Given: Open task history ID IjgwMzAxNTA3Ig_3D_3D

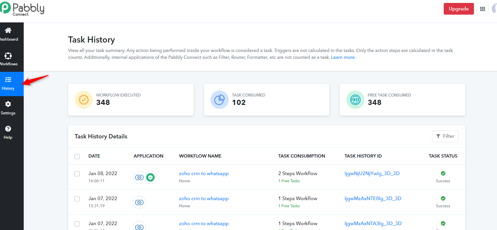Looking at the screenshot, I should point(373,224).
